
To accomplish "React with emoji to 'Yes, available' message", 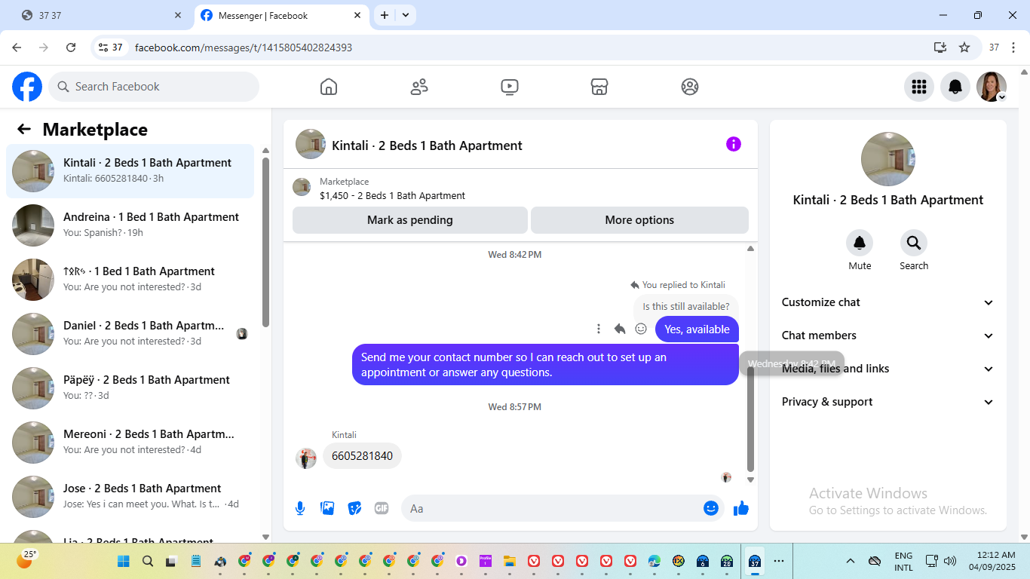I will tap(641, 329).
